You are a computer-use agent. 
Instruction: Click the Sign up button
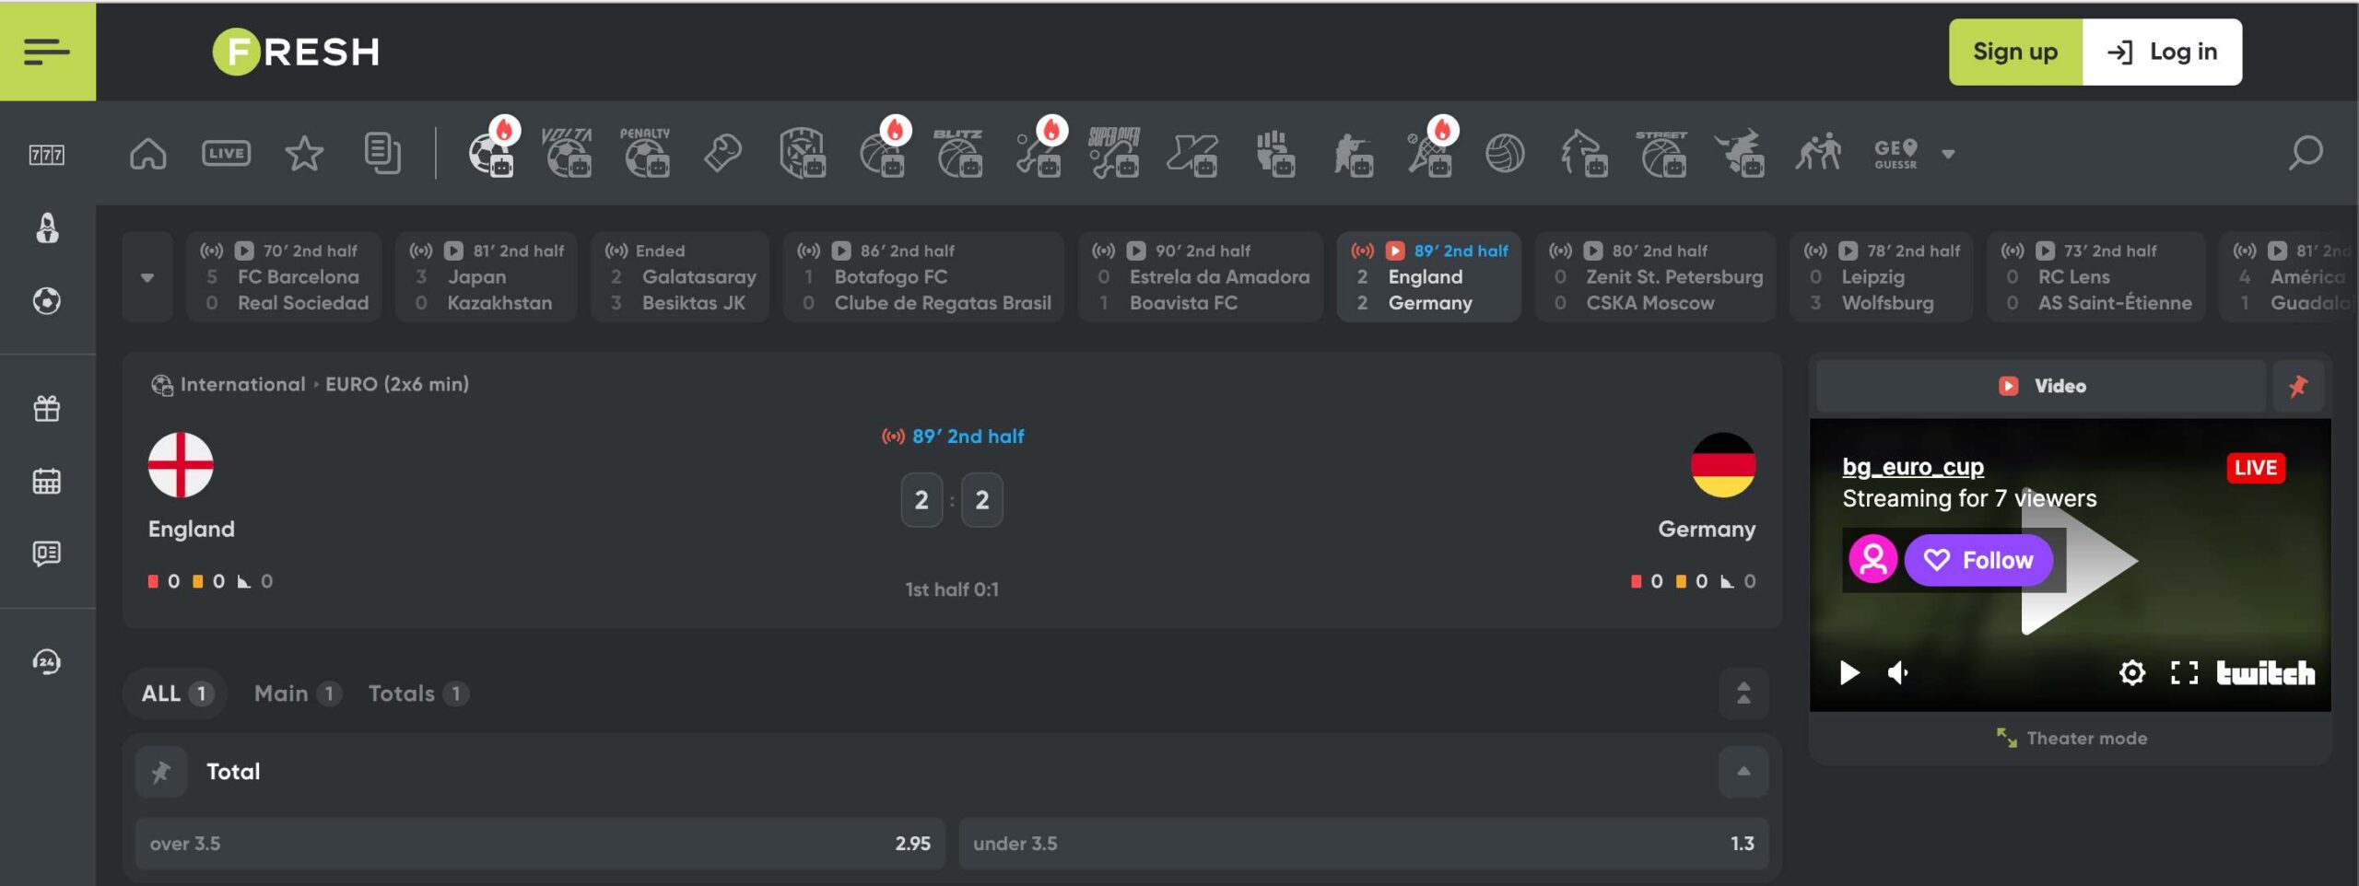click(x=2014, y=52)
